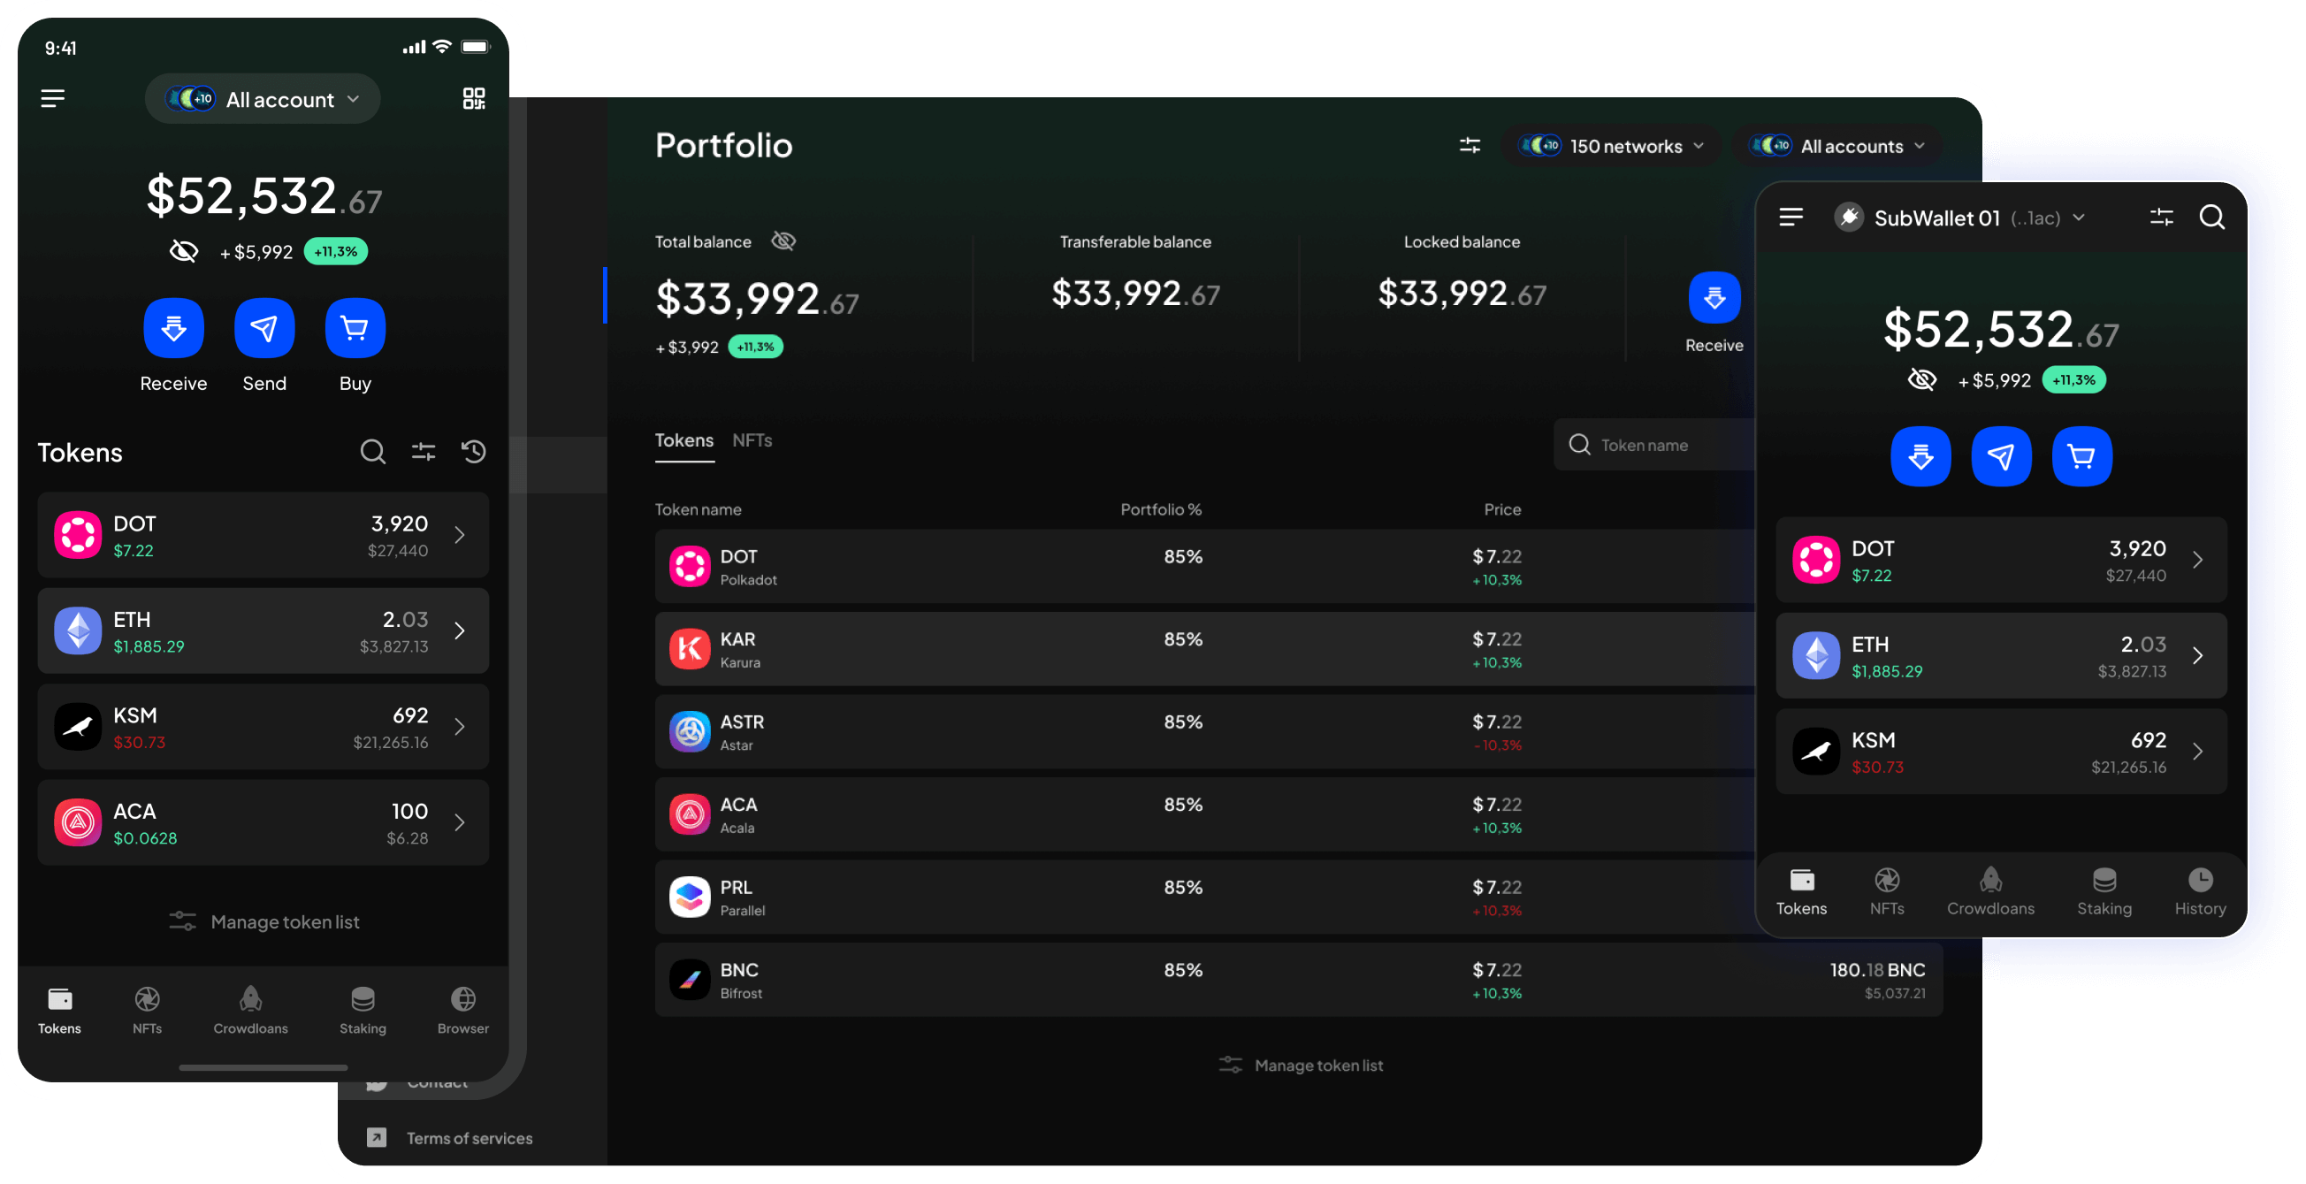Open Browser tab in left phone bottom bar
The height and width of the screenshot is (1184, 2306).
[x=462, y=1012]
